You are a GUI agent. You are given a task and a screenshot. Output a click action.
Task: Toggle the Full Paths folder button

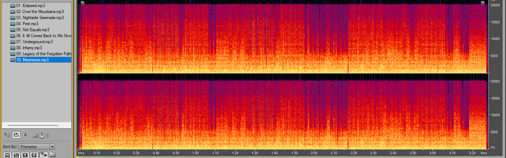click(52, 154)
